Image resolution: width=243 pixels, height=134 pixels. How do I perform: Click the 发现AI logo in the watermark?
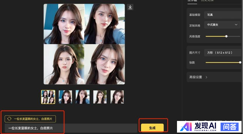(x=198, y=127)
